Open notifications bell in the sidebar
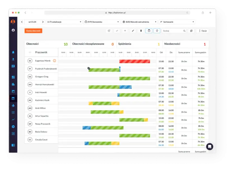The width and height of the screenshot is (232, 169). pos(13,52)
